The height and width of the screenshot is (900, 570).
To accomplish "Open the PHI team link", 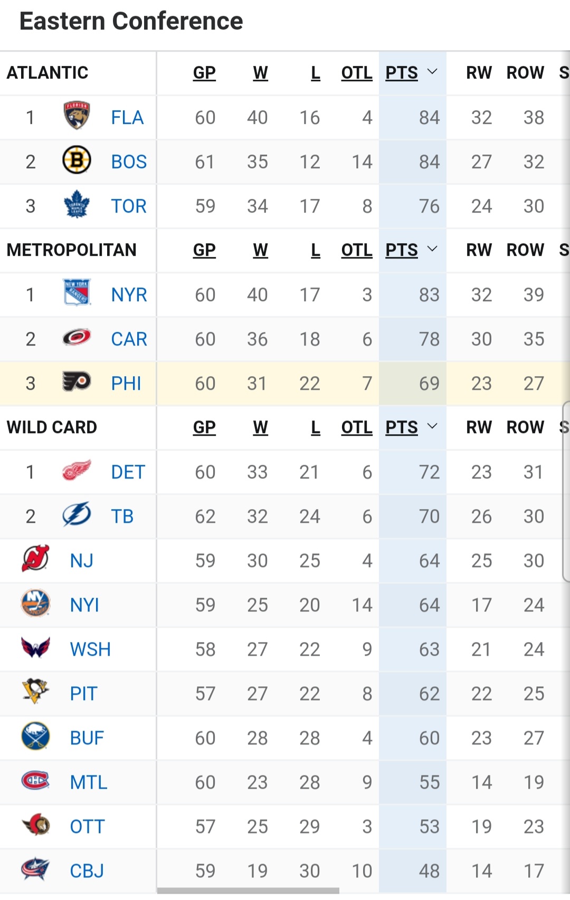I will [x=126, y=384].
